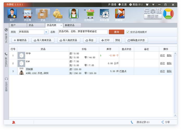Open the 应用超市 shopping cart icon
181x130 pixels.
[89, 15]
